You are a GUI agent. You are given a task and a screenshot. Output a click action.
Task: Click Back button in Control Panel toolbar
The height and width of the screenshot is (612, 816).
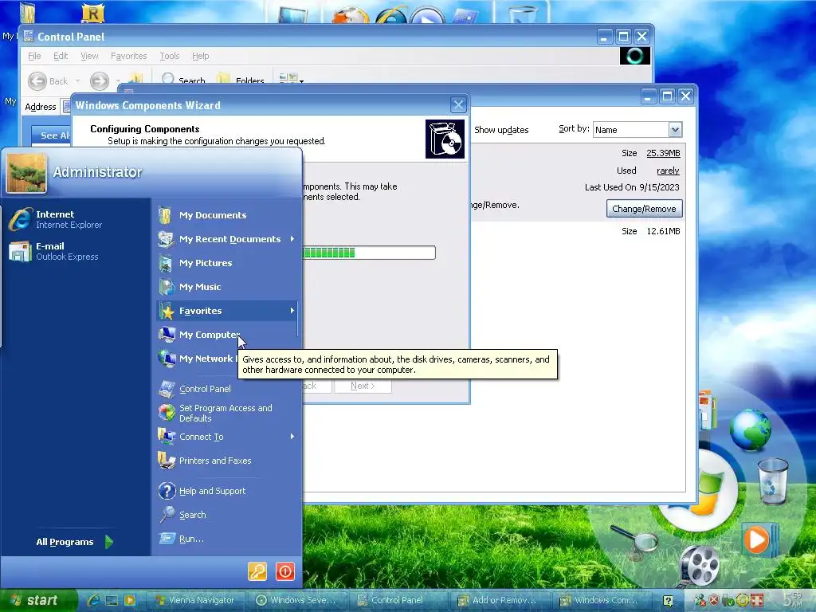point(48,80)
